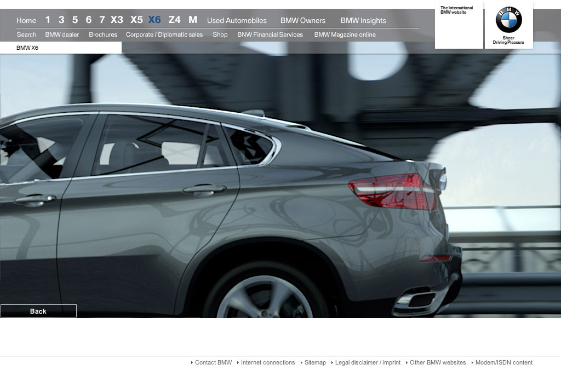Go to the Home page
This screenshot has width=561, height=370.
click(26, 20)
